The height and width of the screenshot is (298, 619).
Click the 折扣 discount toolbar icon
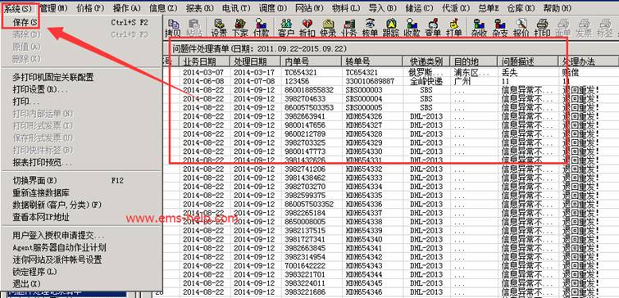click(x=307, y=28)
